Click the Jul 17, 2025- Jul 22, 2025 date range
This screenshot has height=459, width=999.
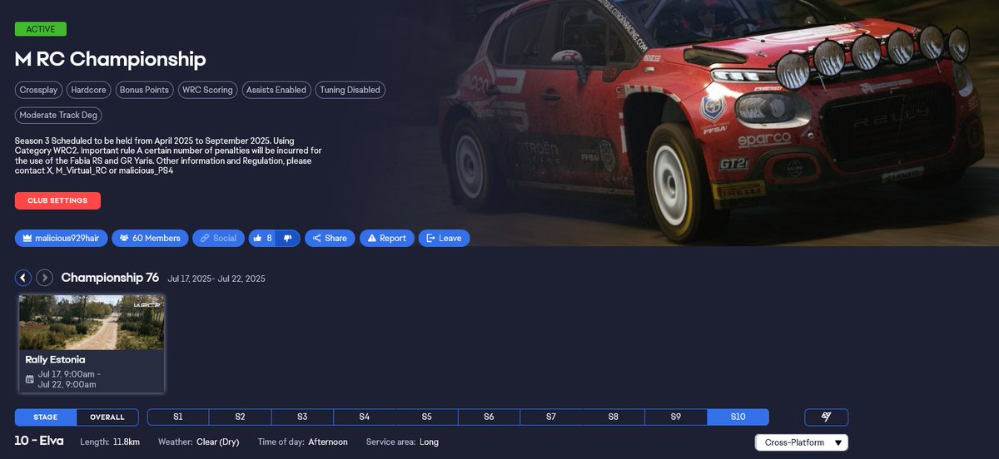tap(216, 279)
